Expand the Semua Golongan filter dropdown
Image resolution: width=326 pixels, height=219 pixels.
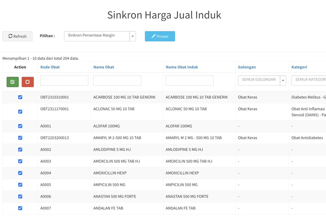pyautogui.click(x=262, y=80)
